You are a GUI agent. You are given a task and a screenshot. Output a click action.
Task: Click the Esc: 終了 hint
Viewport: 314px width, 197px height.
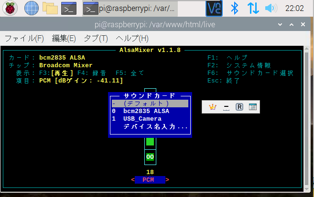[x=224, y=81]
